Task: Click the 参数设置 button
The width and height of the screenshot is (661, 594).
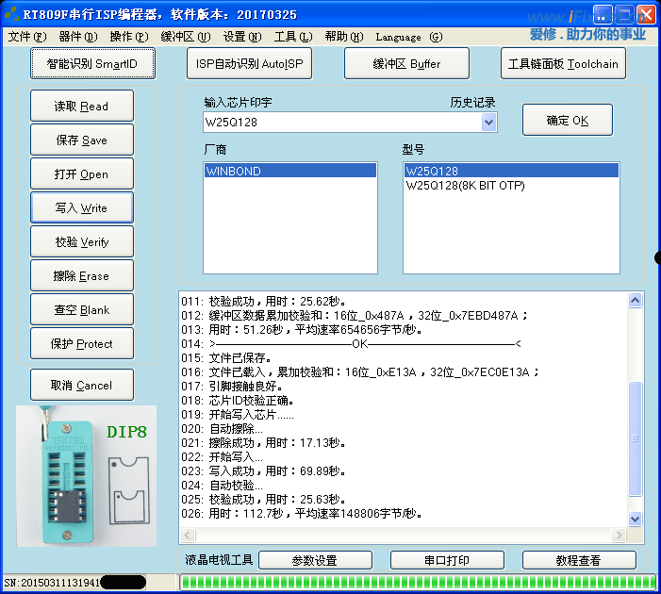Action: point(315,560)
